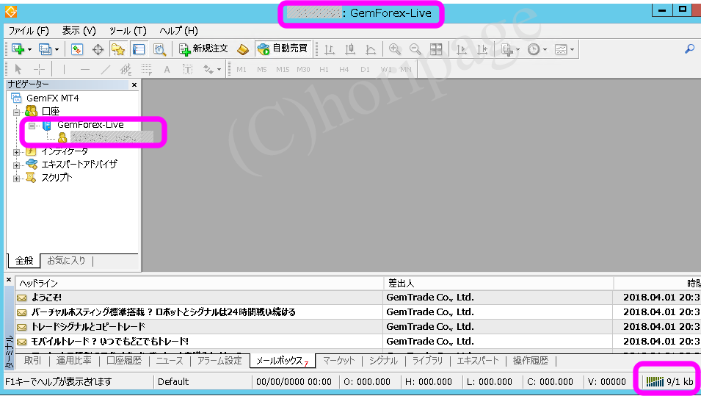The height and width of the screenshot is (396, 701).
Task: Select the candlestick chart icon
Action: click(x=350, y=49)
